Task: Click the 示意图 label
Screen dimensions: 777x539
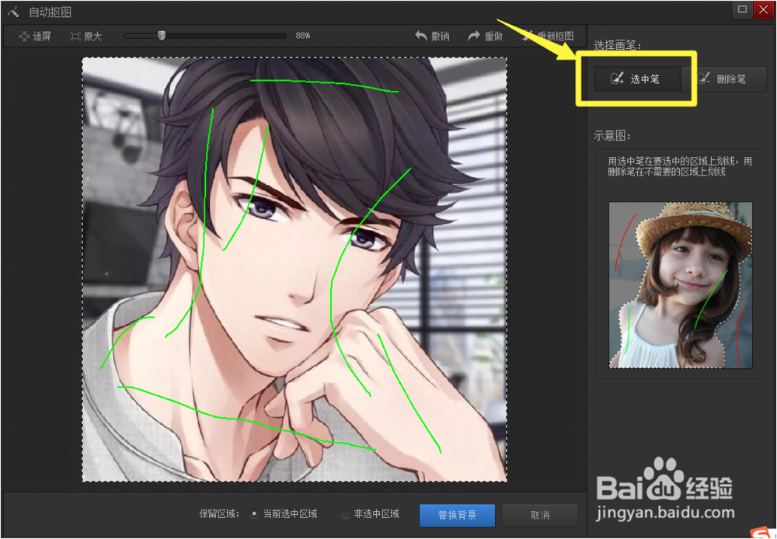Action: (612, 136)
